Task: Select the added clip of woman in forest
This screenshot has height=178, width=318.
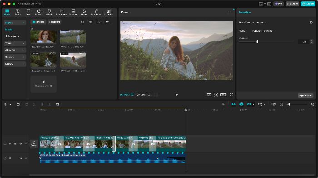Action: point(44,60)
